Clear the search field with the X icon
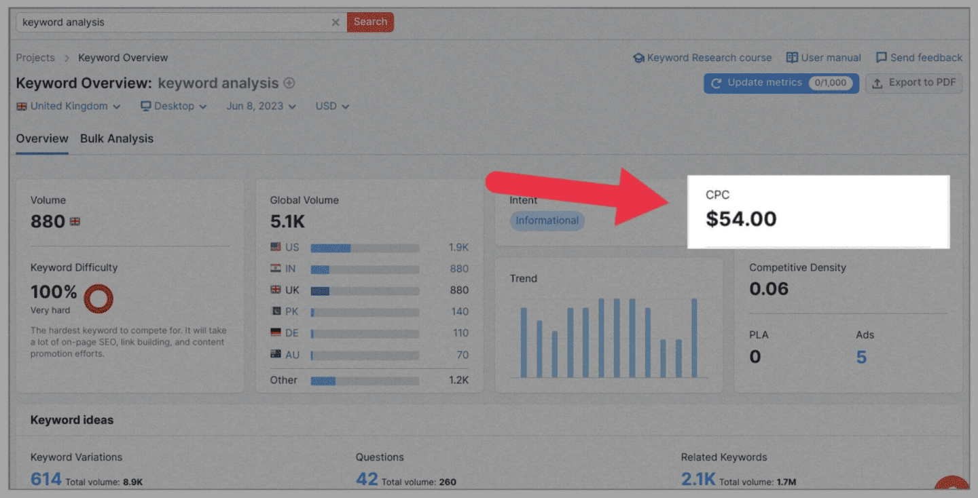 (336, 22)
